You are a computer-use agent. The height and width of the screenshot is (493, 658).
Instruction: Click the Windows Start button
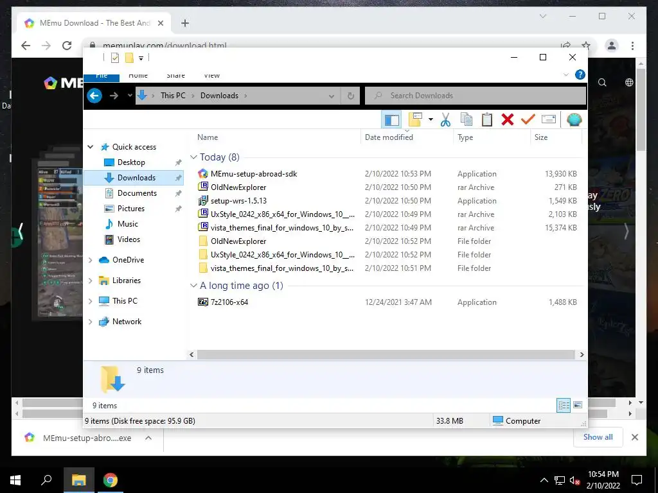(15, 480)
